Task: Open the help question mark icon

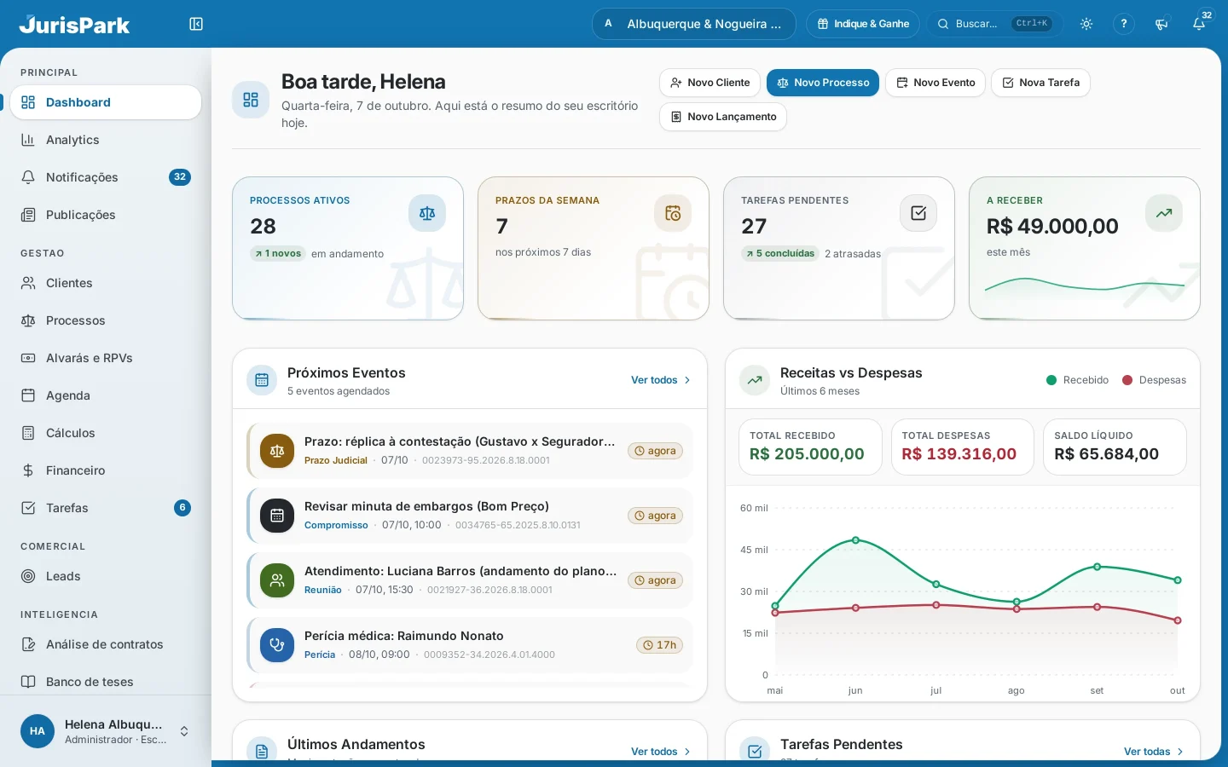Action: tap(1124, 24)
